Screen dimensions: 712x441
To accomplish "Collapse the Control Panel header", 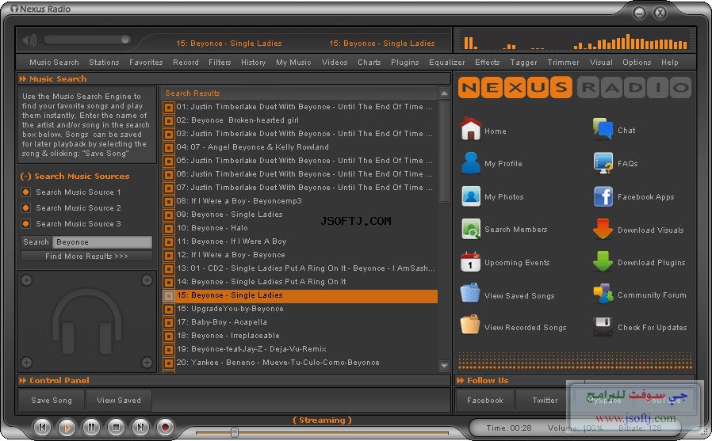I will pyautogui.click(x=22, y=380).
